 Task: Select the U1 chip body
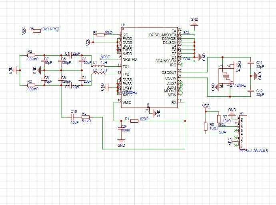pyautogui.click(x=149, y=68)
